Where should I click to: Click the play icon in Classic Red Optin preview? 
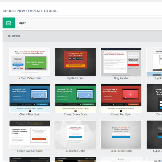(x=130, y=94)
